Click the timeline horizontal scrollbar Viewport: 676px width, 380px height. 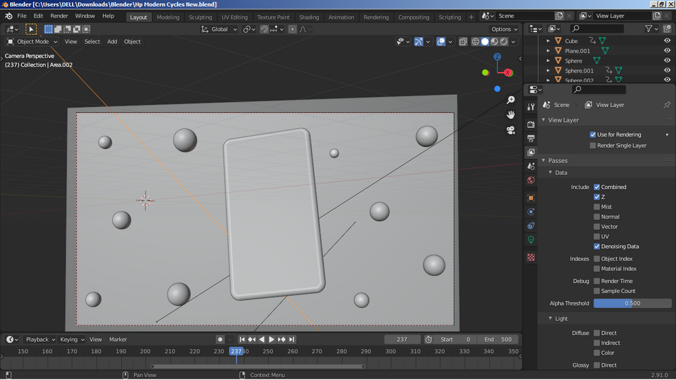[258, 367]
